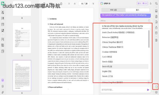159x95 pixels.
Task: Copy the AI response with copy icon
Action: point(149,21)
